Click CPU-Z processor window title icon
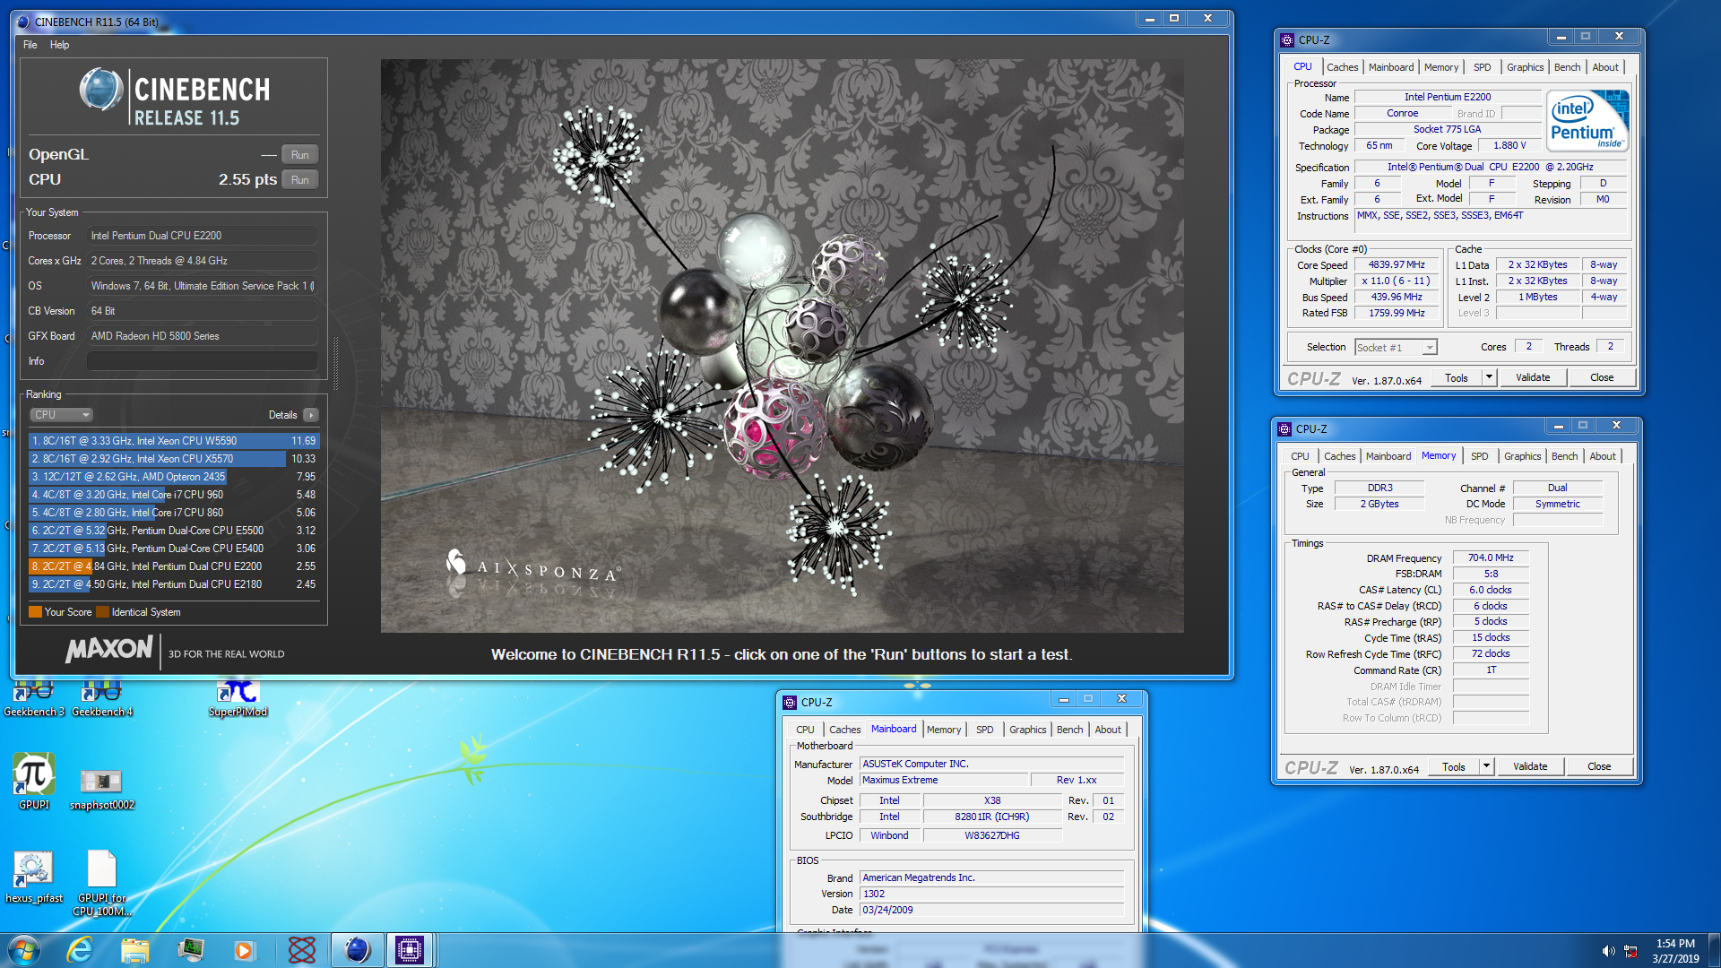 [1287, 39]
